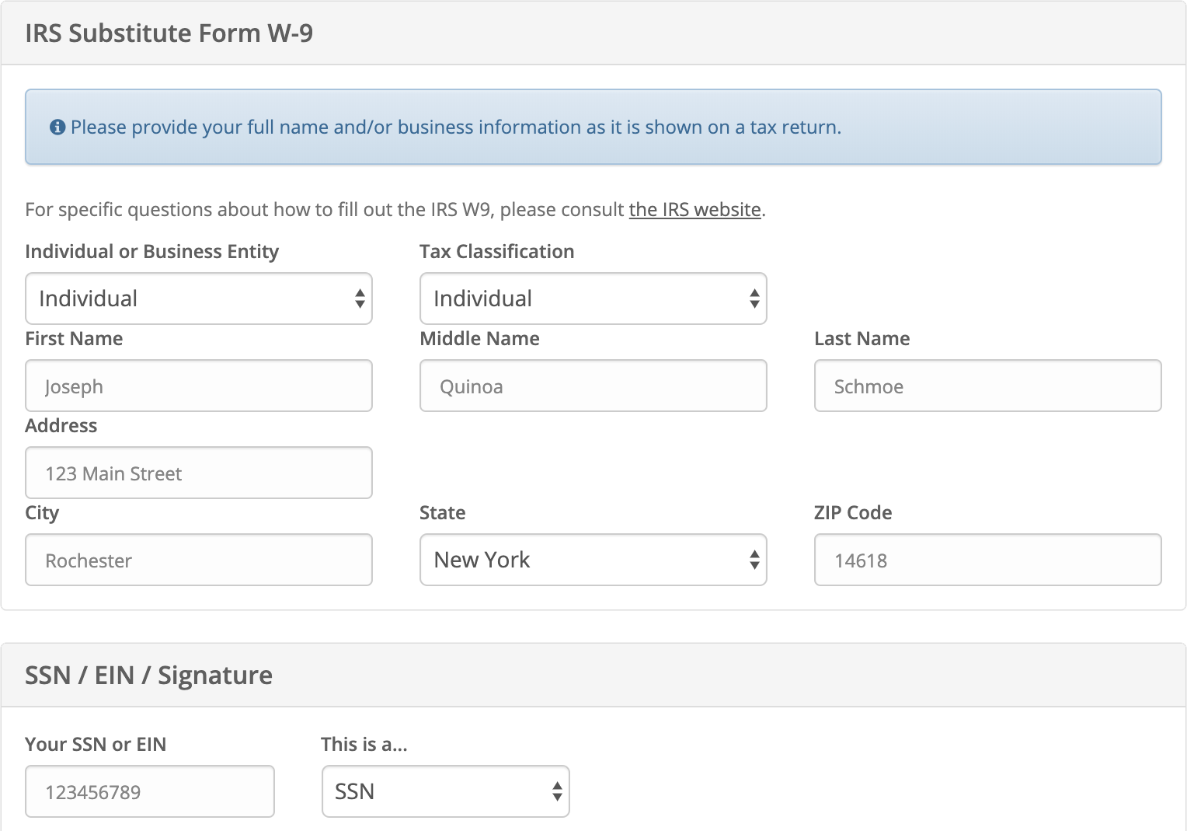1187x831 pixels.
Task: Click the 'Middle Name' label
Action: pos(479,339)
